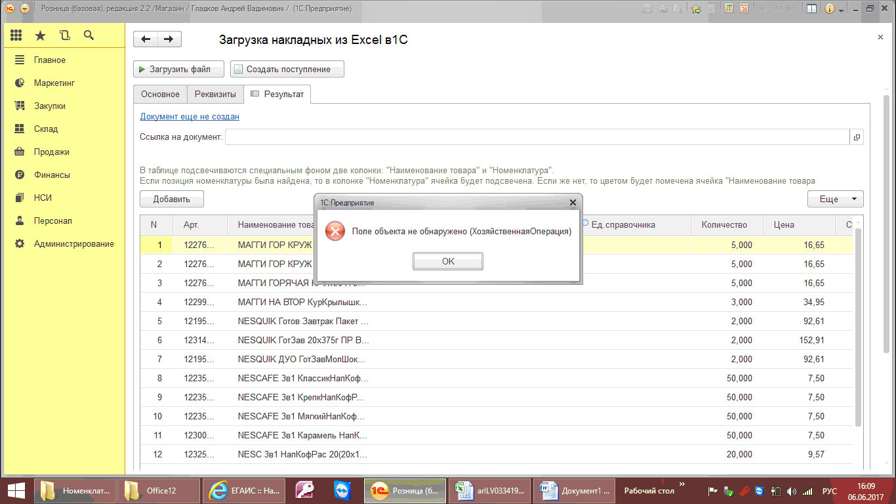Open the Office12 folder taskbar item

coord(158,490)
